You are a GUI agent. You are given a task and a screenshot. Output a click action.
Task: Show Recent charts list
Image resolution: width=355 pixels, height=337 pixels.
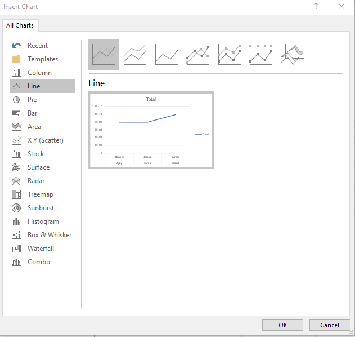point(37,46)
